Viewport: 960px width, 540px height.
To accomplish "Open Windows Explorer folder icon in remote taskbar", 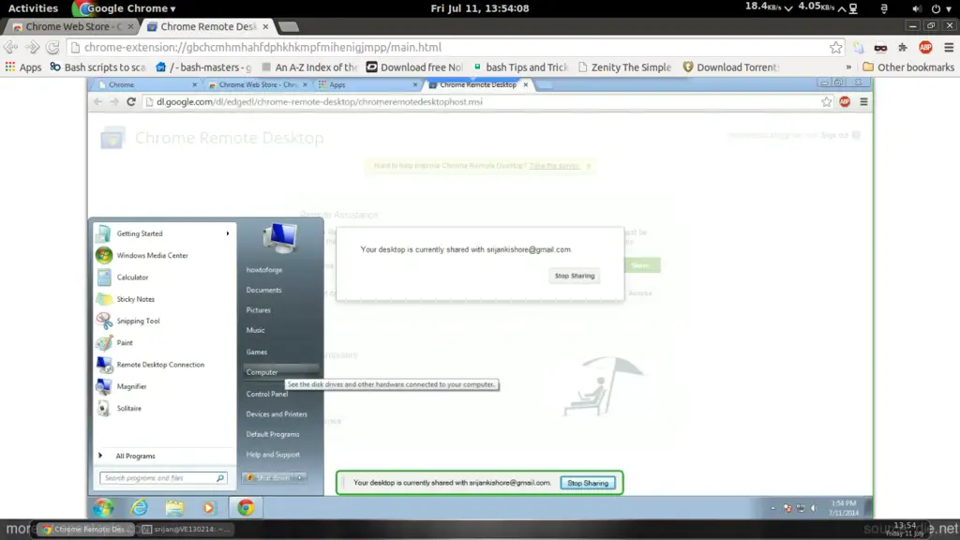I will [x=174, y=507].
